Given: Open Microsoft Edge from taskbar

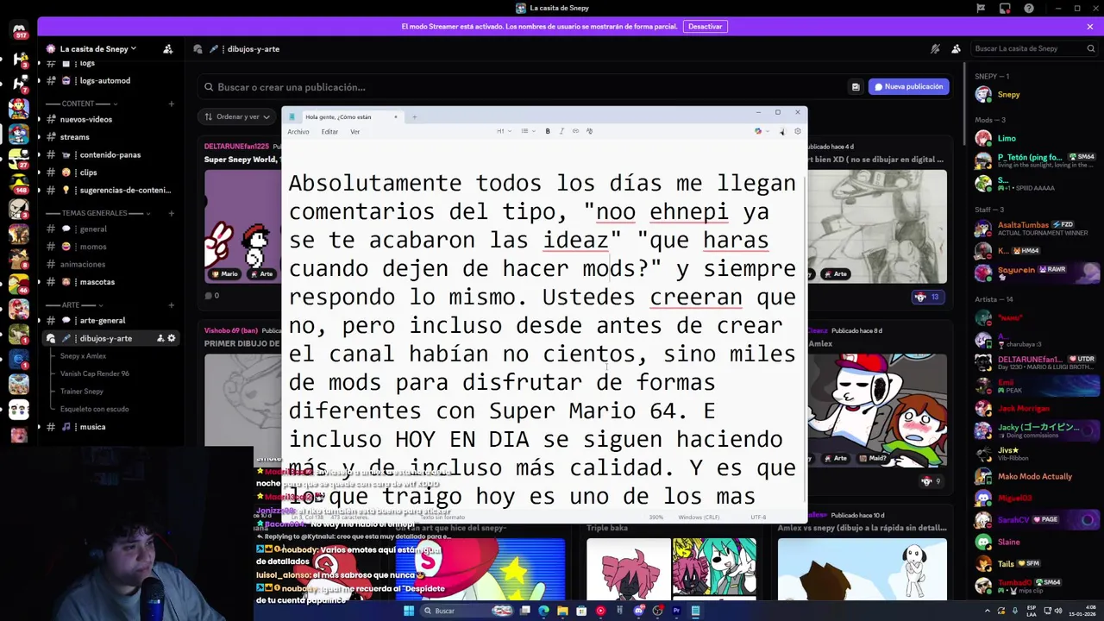Looking at the screenshot, I should pyautogui.click(x=543, y=611).
